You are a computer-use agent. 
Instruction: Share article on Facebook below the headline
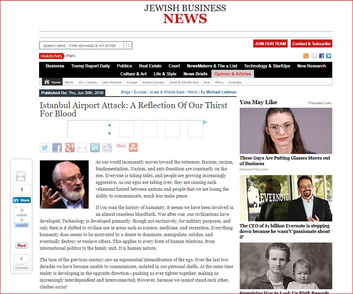pos(57,148)
